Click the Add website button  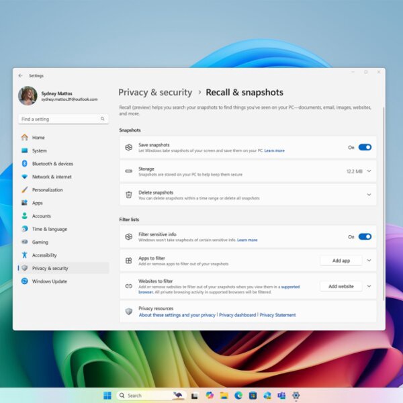341,286
